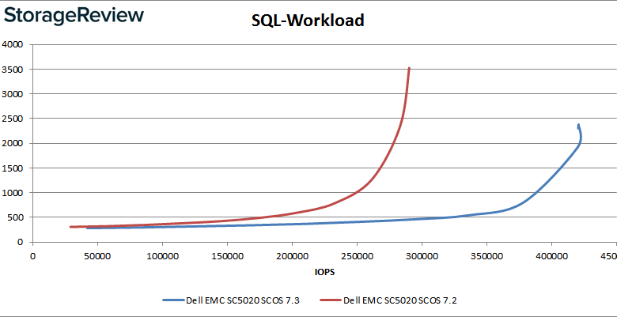Click the 500 y-axis label
The image size is (617, 317).
click(x=17, y=217)
